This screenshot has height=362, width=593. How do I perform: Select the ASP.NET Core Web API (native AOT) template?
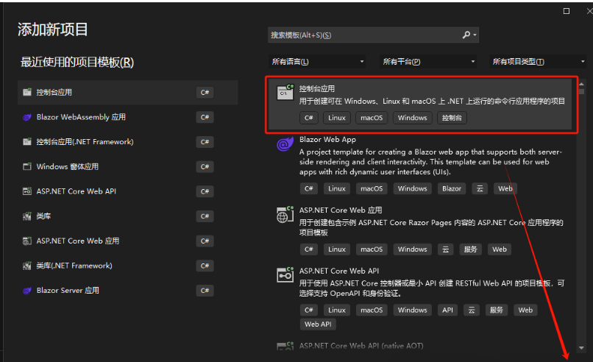[422, 346]
